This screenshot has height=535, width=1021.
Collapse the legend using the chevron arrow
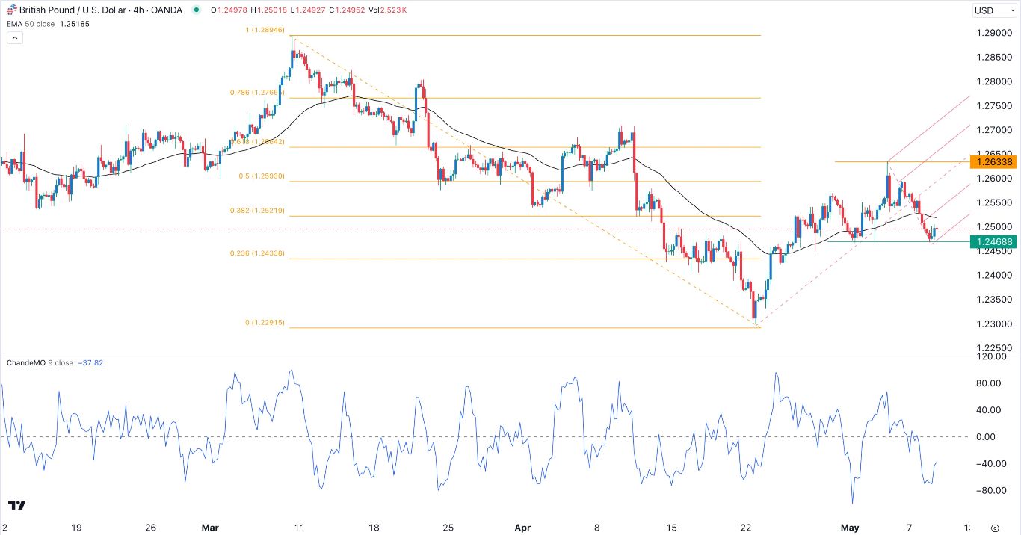[14, 37]
